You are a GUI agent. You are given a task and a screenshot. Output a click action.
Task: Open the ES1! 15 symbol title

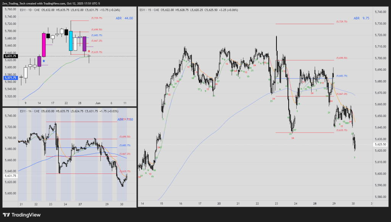(149, 9)
